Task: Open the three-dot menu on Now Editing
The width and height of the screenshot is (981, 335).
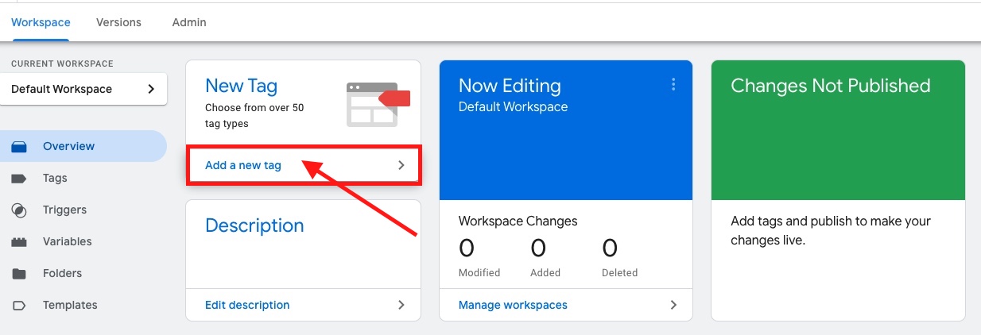Action: click(673, 85)
